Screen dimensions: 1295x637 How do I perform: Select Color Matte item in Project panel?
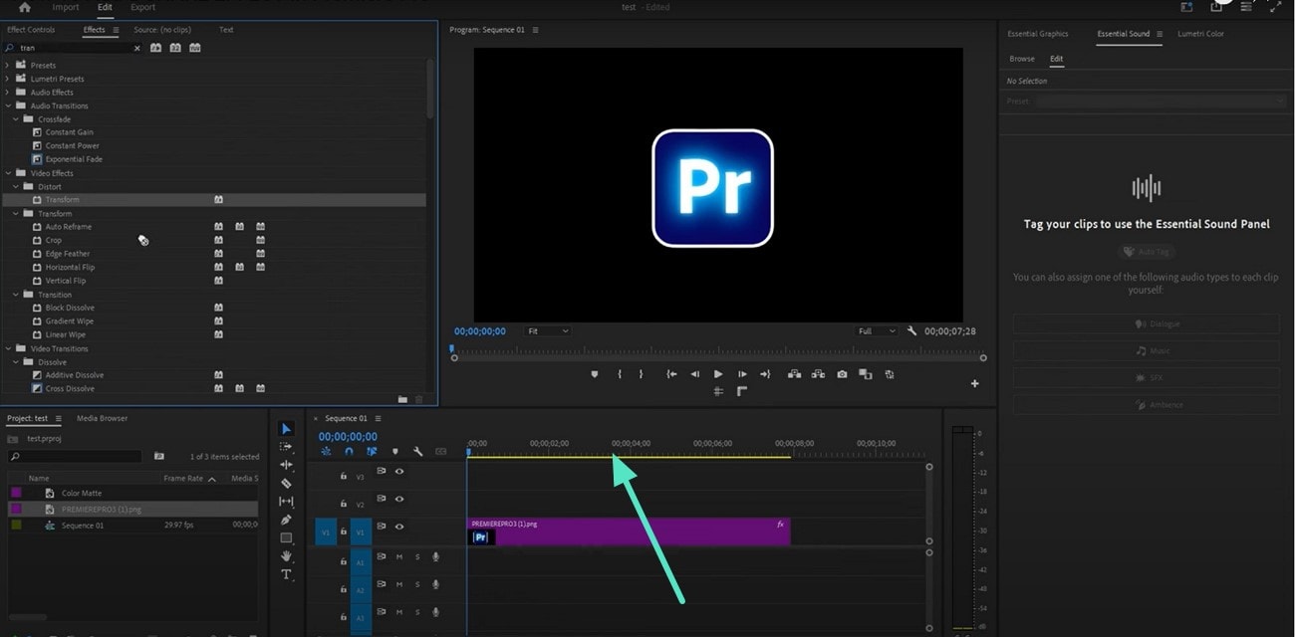81,493
